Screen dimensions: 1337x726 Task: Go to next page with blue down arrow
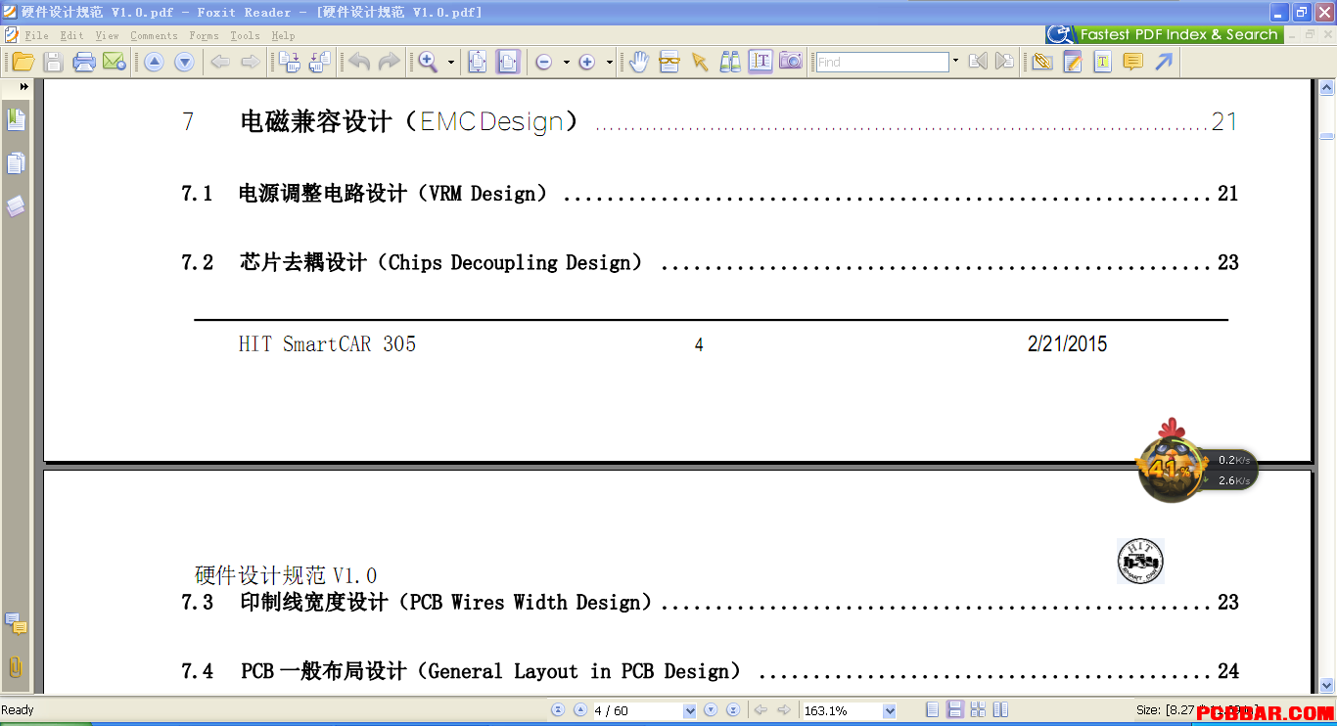[x=184, y=62]
